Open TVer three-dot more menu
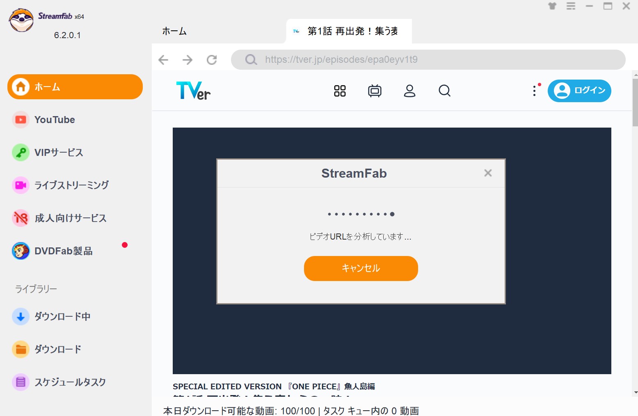 pyautogui.click(x=534, y=91)
